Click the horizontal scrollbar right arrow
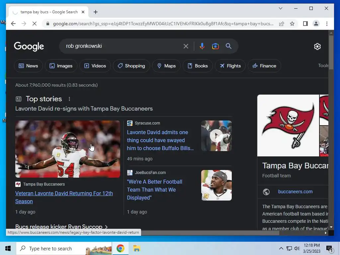Image resolution: width=340 pixels, height=255 pixels. (x=325, y=233)
